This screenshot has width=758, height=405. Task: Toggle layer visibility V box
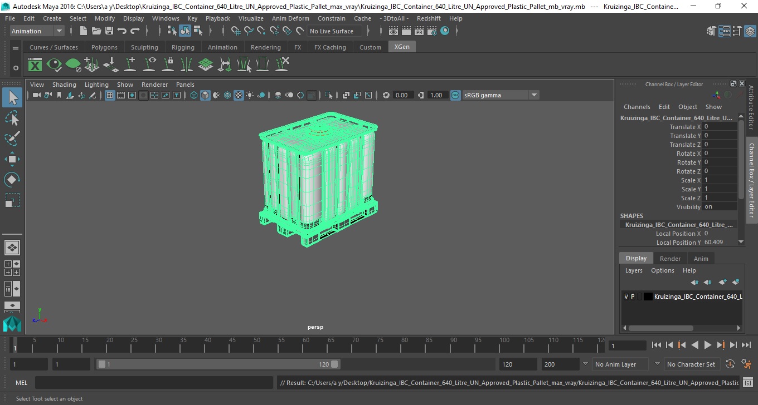click(626, 297)
